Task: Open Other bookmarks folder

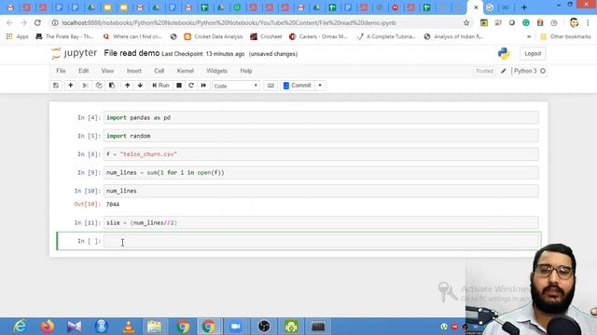Action: tap(565, 36)
